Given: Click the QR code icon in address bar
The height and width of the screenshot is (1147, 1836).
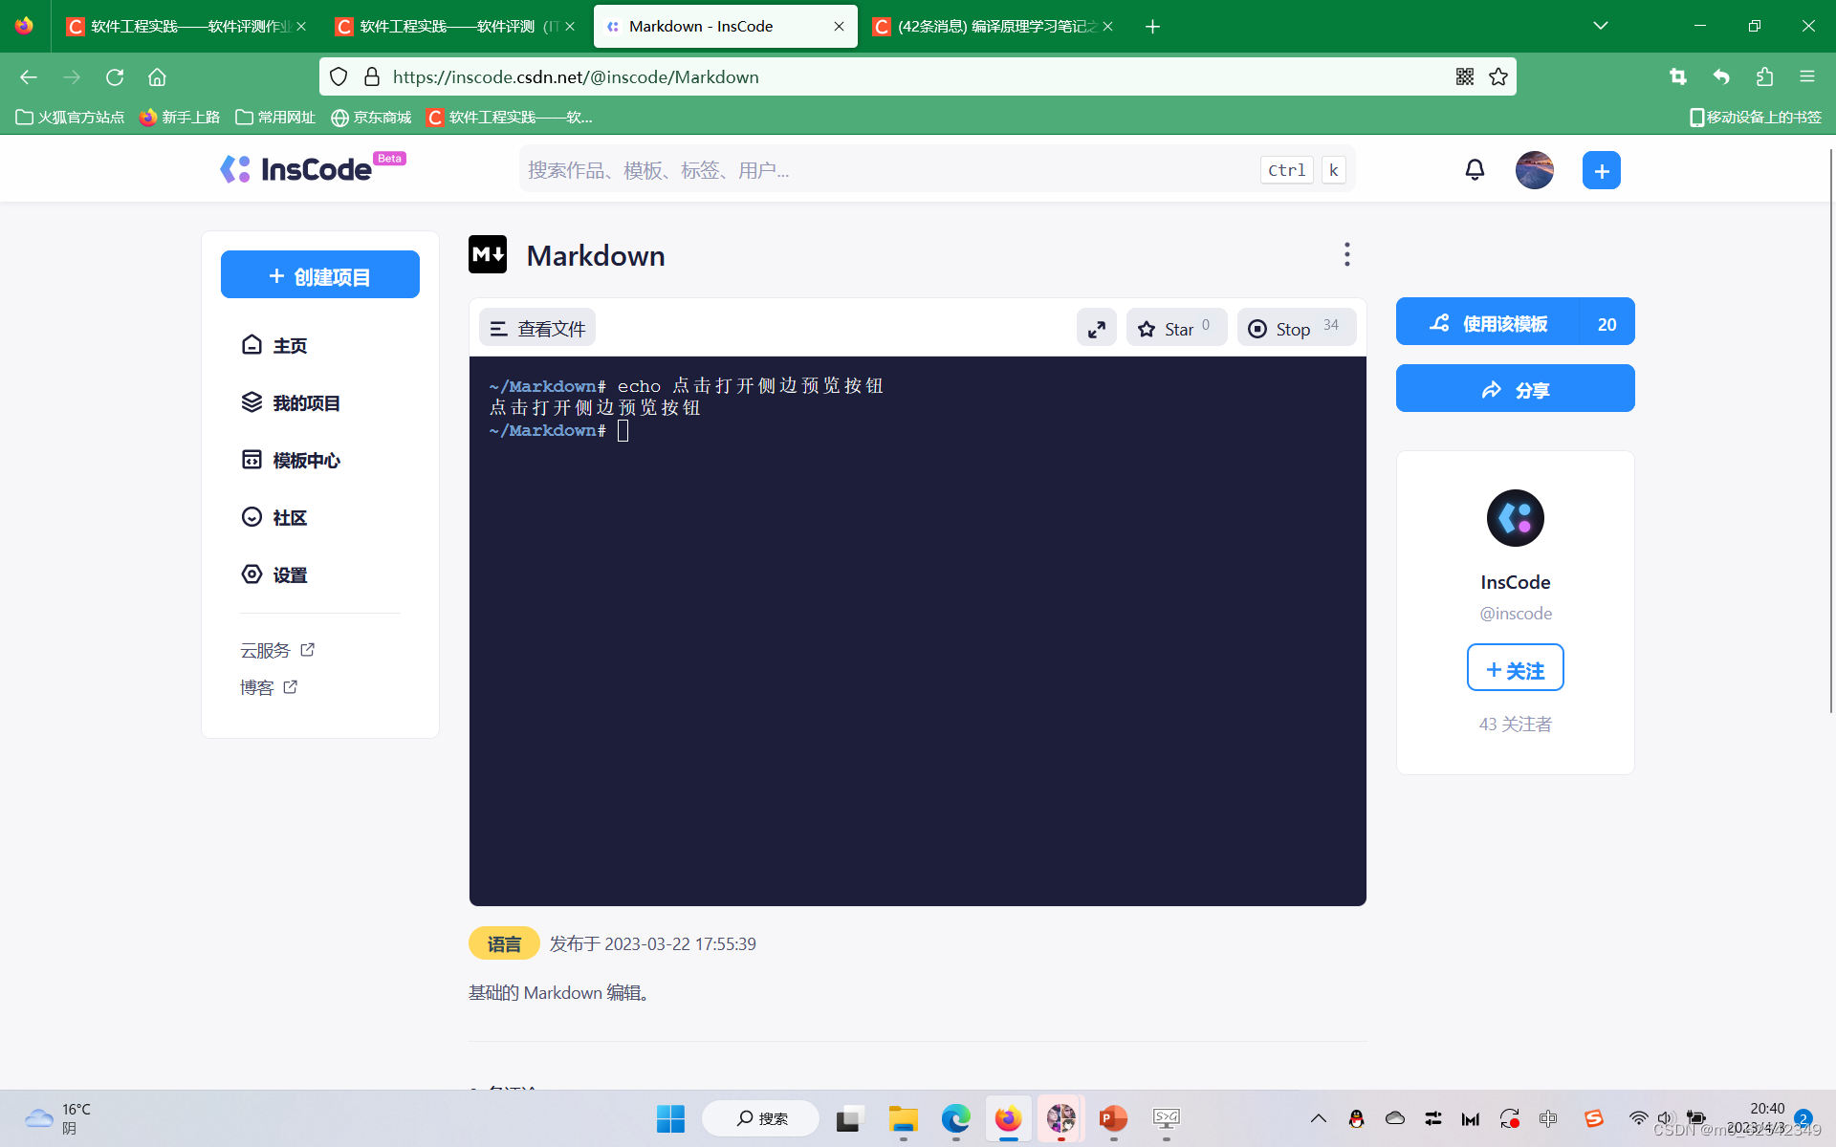Looking at the screenshot, I should coord(1464,76).
